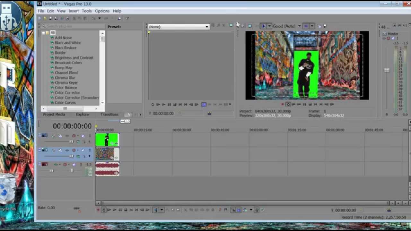Toggle Automatic Crossfades on the bottom toolbar
This screenshot has width=411, height=231.
click(x=239, y=210)
